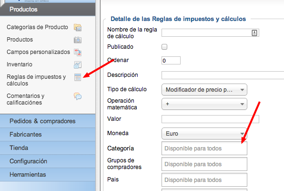
Task: Click the Productos camera icon
Action: [78, 40]
